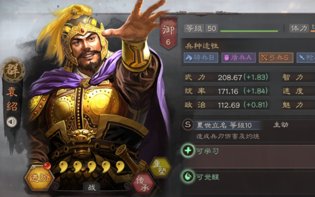Viewport: 315px width, 197px height.
Task: Click the S rank skill badge
Action: point(188,124)
